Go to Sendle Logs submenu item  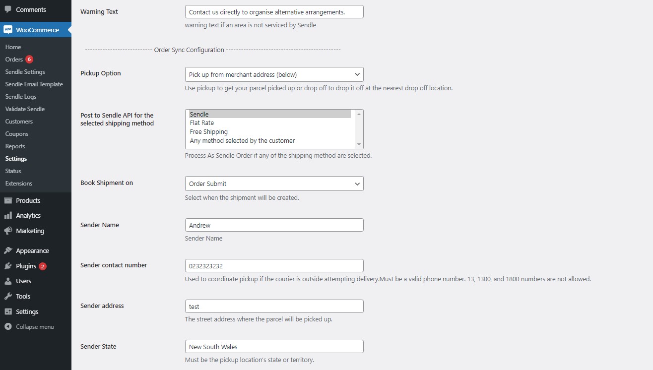tap(21, 97)
